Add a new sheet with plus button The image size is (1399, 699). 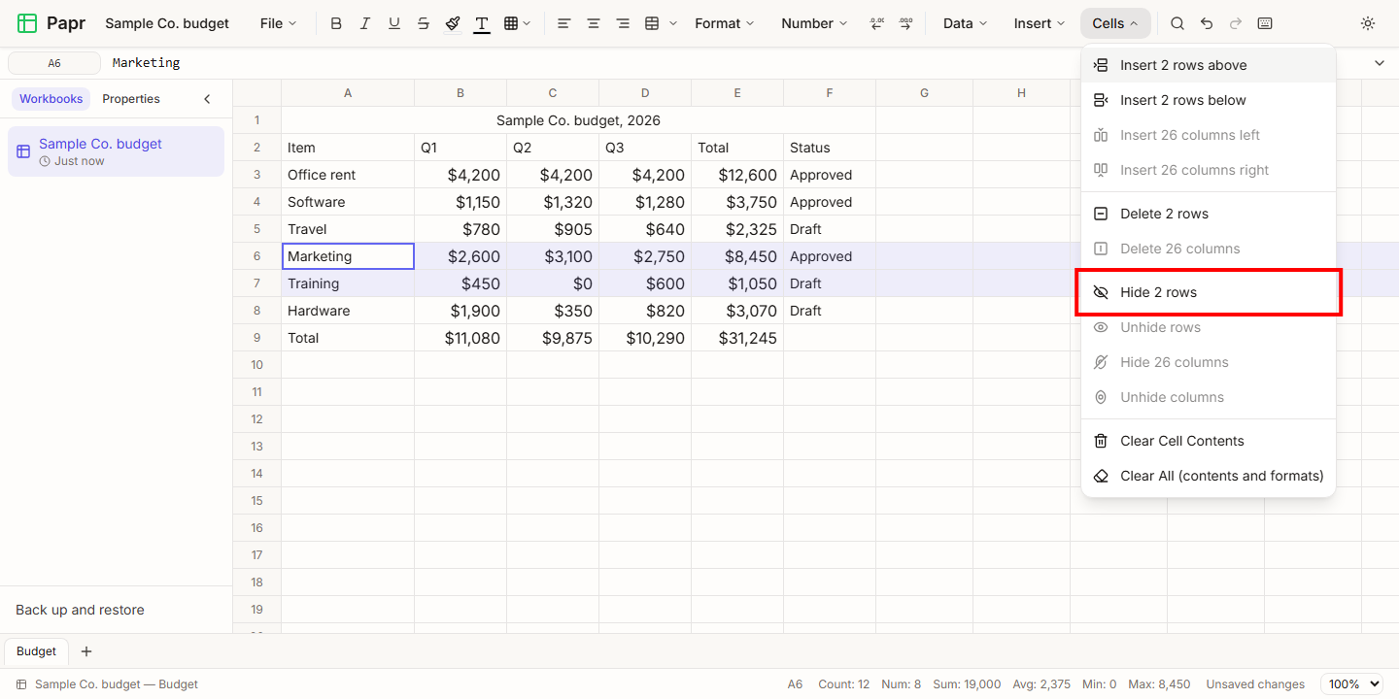pos(86,651)
